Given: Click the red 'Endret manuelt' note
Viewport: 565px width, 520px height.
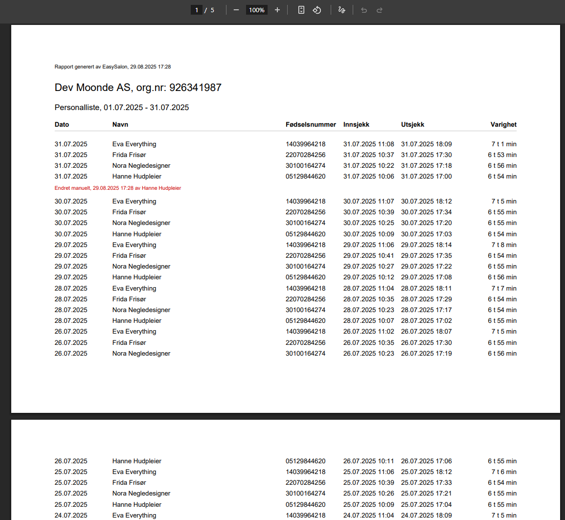Looking at the screenshot, I should click(117, 188).
